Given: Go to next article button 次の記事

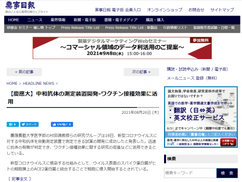Looking at the screenshot, I should pyautogui.click(x=141, y=72).
